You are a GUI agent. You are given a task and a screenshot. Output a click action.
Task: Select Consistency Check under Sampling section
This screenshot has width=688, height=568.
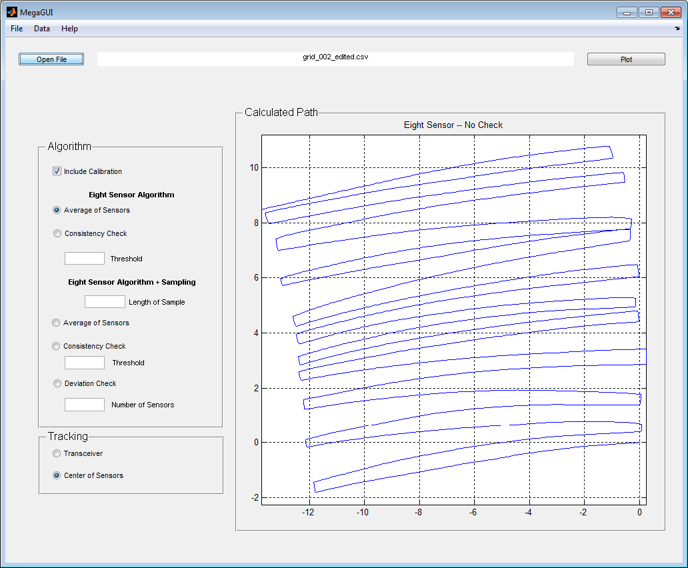click(x=56, y=346)
